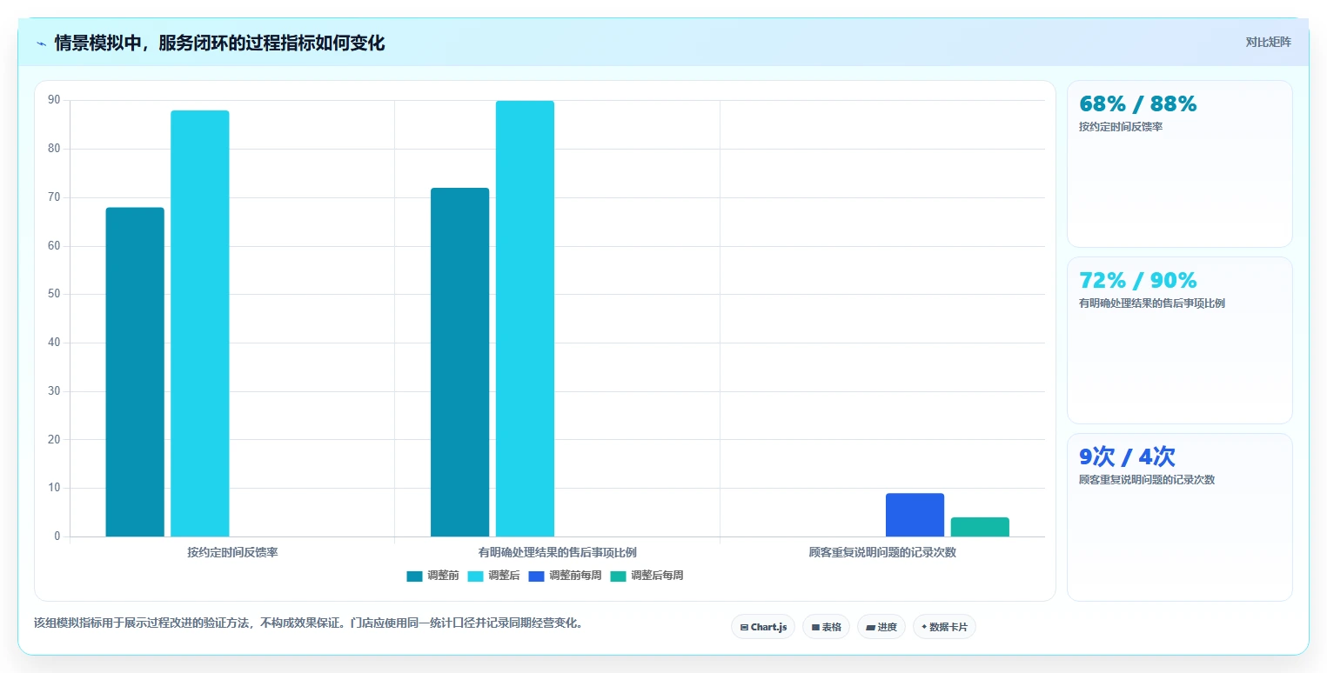The width and height of the screenshot is (1327, 673).
Task: Click the 68% / 88% value
Action: pyautogui.click(x=1137, y=103)
